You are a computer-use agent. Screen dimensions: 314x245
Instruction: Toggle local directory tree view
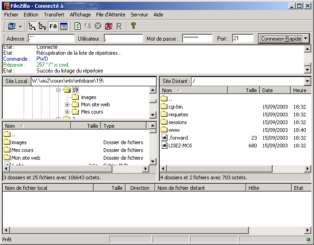point(32,26)
